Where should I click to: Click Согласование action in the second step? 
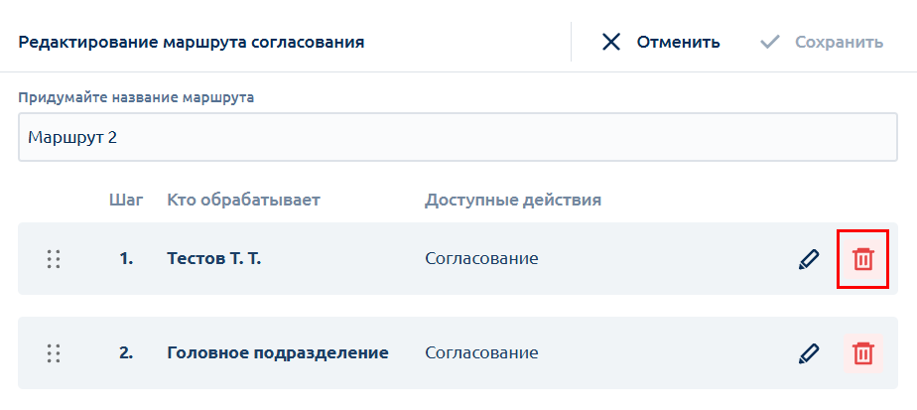(482, 353)
